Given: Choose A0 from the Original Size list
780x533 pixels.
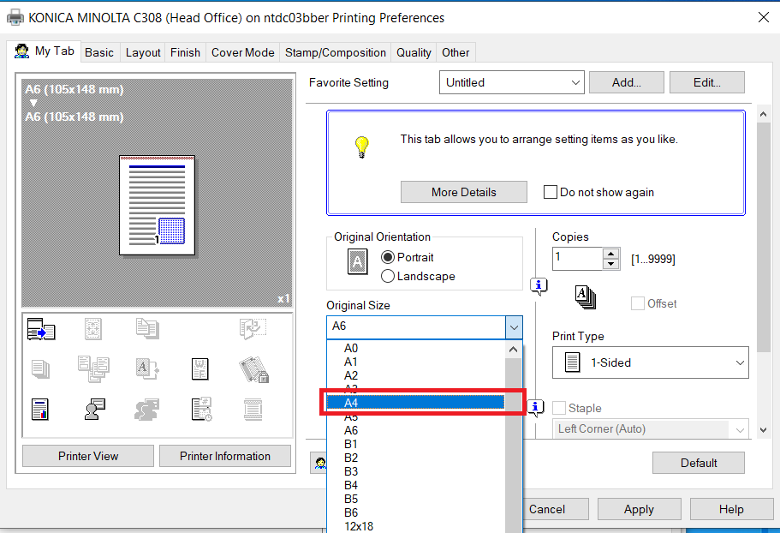Looking at the screenshot, I should coord(415,348).
